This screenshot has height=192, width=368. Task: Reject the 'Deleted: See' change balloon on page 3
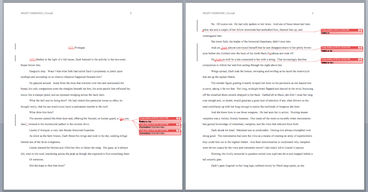[x=179, y=118]
